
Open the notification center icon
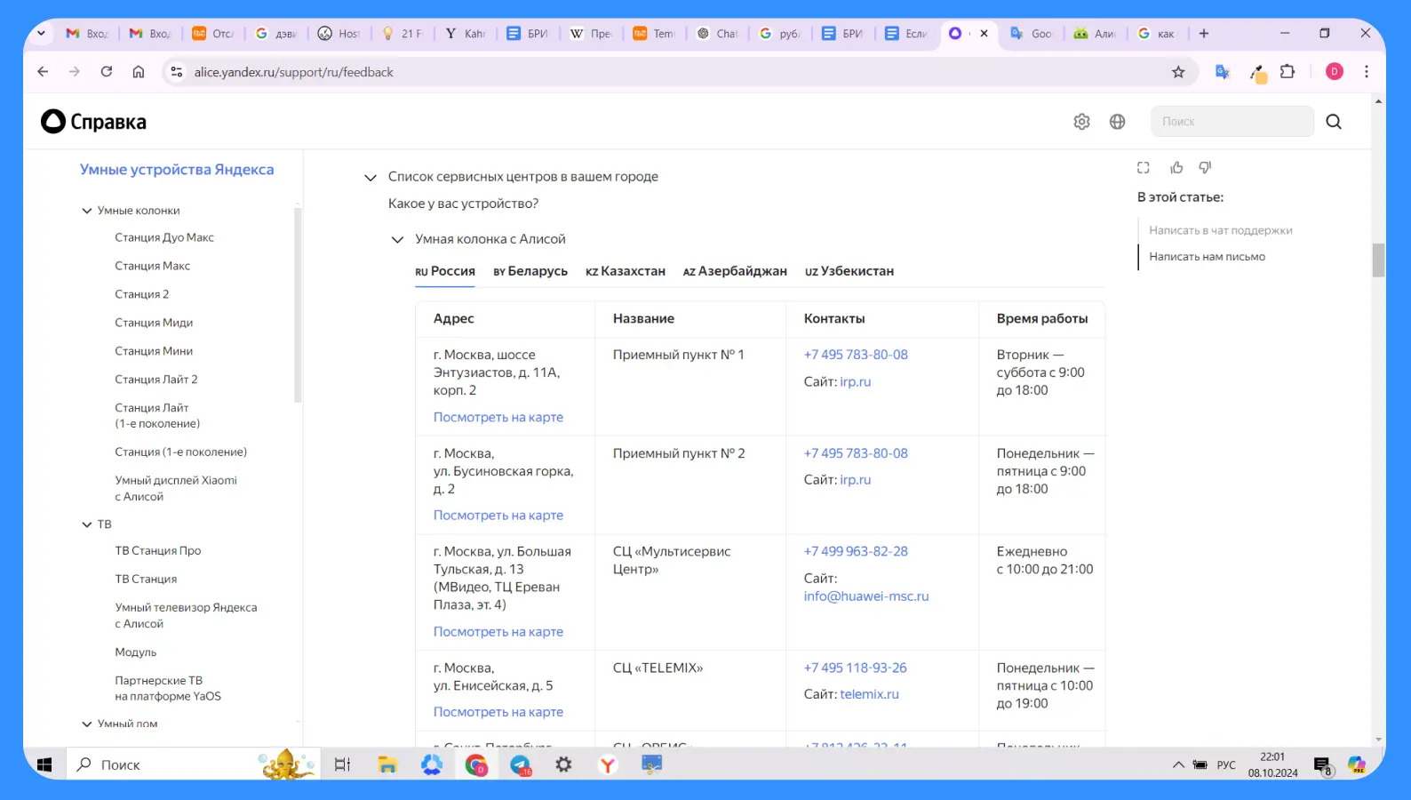1323,765
